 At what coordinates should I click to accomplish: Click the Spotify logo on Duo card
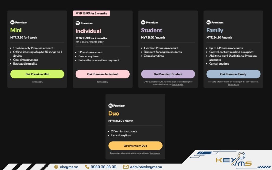(110, 105)
